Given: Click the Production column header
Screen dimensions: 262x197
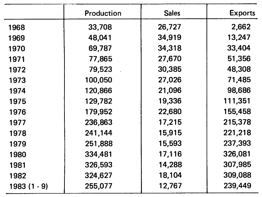Looking at the screenshot, I should click(103, 13).
